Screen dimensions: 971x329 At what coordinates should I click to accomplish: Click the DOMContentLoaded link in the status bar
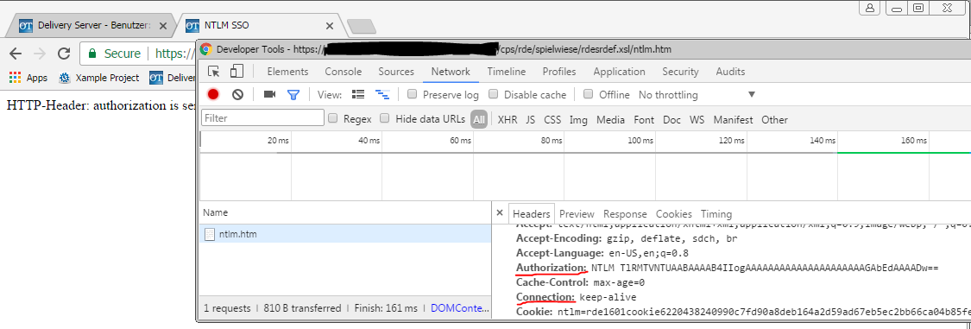click(x=459, y=308)
